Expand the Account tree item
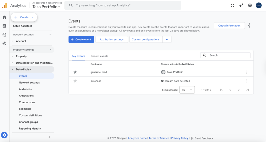This screenshot has width=266, height=142. point(12,41)
